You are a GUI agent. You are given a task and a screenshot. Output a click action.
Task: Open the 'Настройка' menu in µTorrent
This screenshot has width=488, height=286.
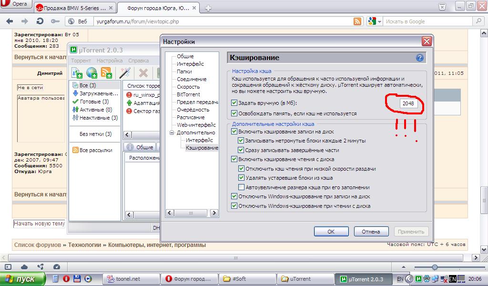tap(110, 61)
